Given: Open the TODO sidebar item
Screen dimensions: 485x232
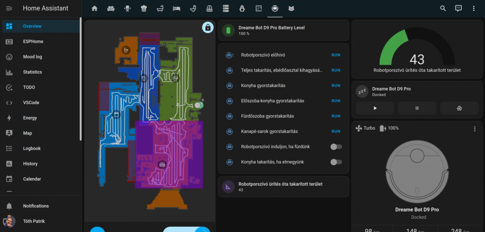Looking at the screenshot, I should click(x=41, y=87).
